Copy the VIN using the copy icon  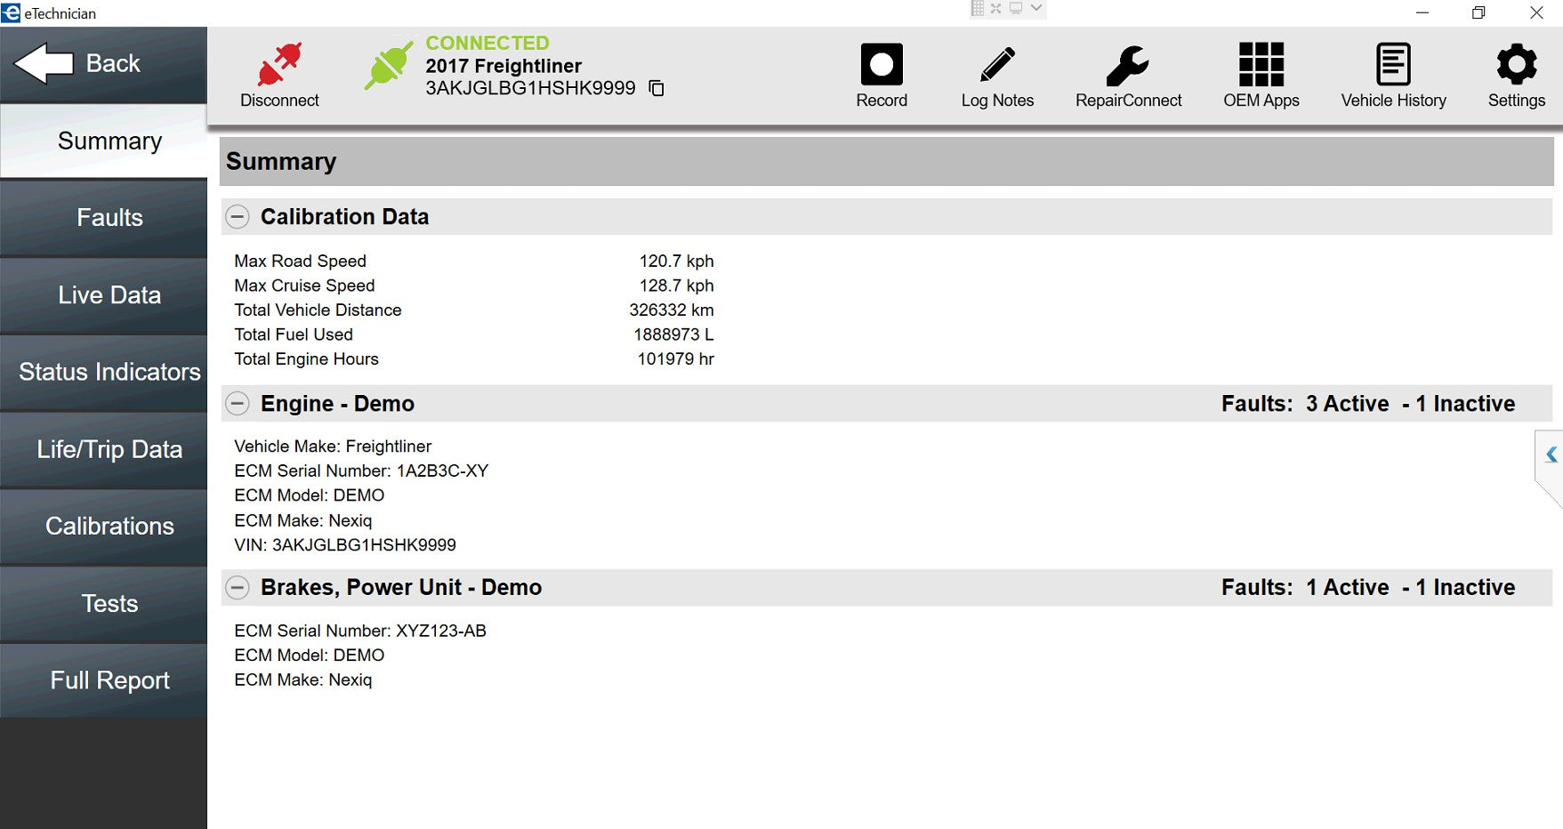tap(657, 88)
